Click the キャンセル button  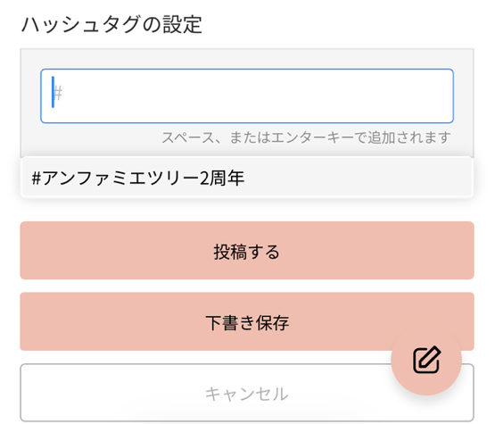(247, 393)
